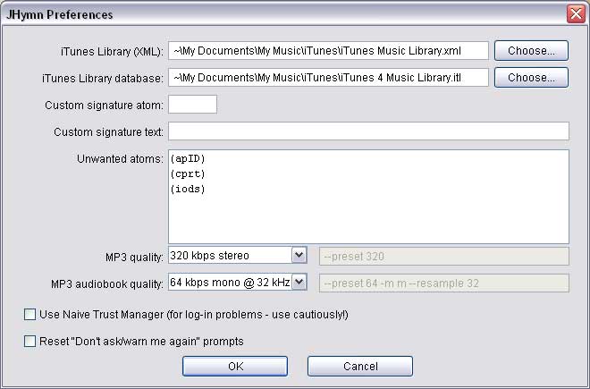Click the iTunes Library database path field
590x389 pixels.
click(328, 78)
